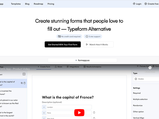Image resolution: width=159 pixels, height=119 pixels.
Task: Delete the Paris answer option
Action: click(94, 113)
